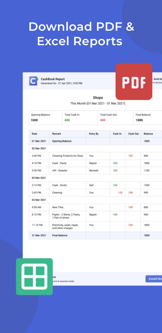The width and height of the screenshot is (162, 333).
Task: Click the UPI - Sweater remark
Action: point(60,170)
